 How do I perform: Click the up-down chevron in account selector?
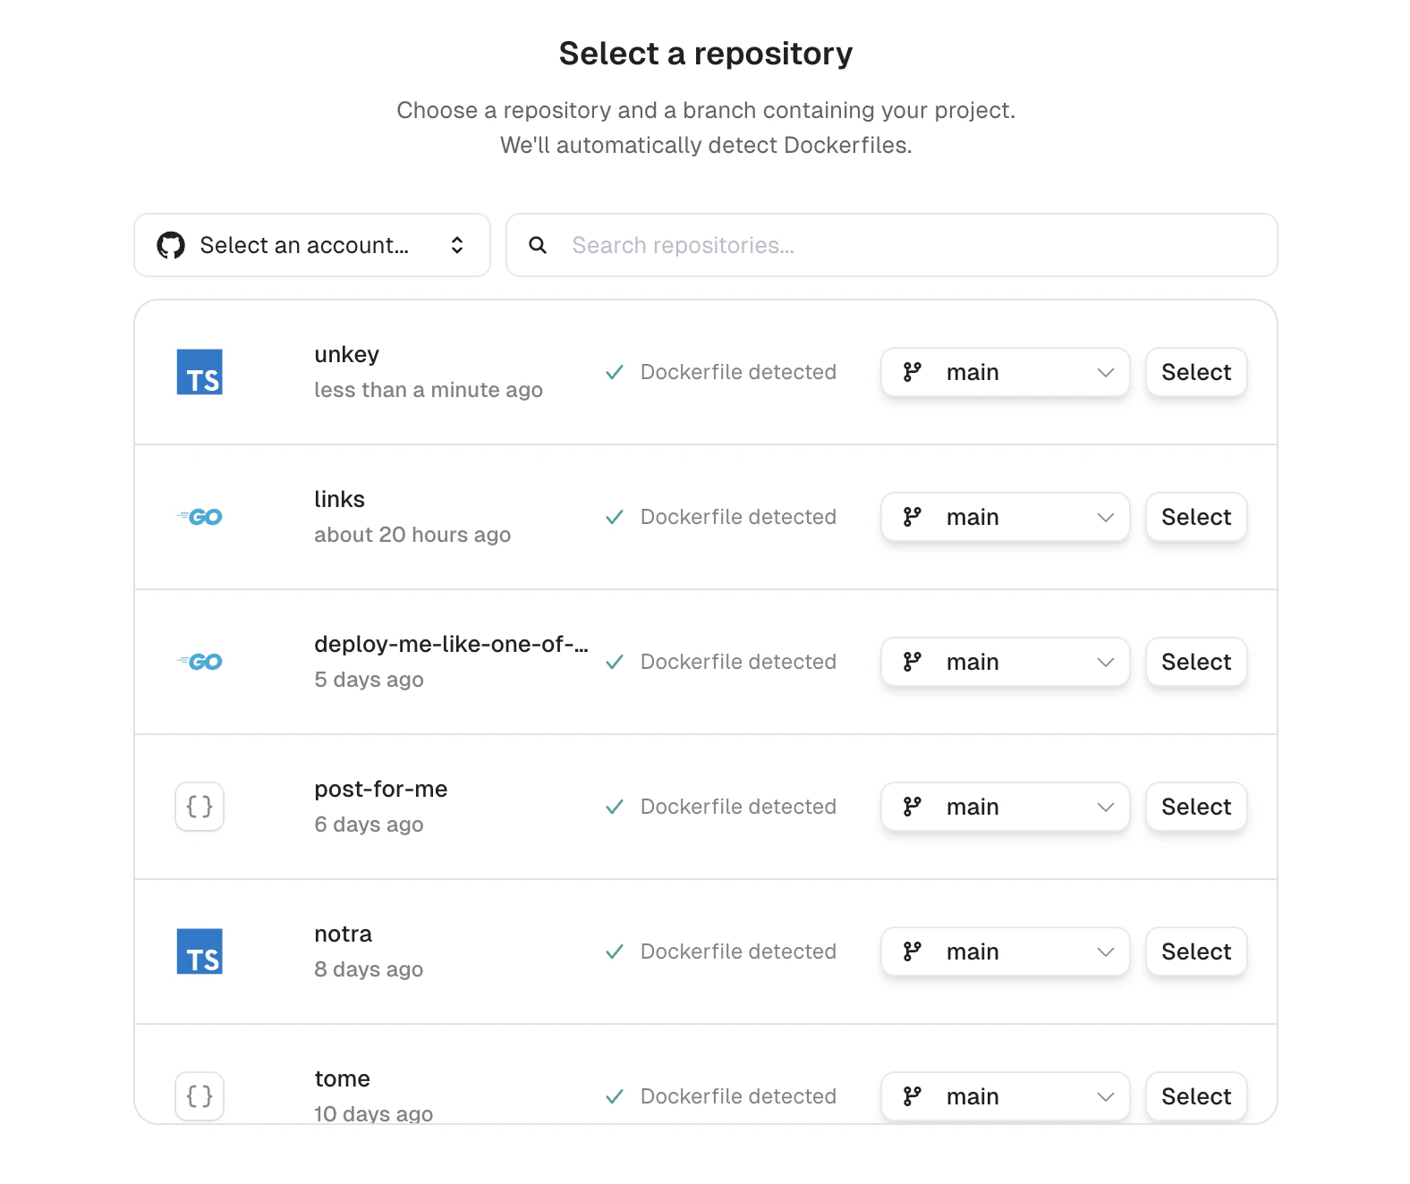[x=457, y=245]
